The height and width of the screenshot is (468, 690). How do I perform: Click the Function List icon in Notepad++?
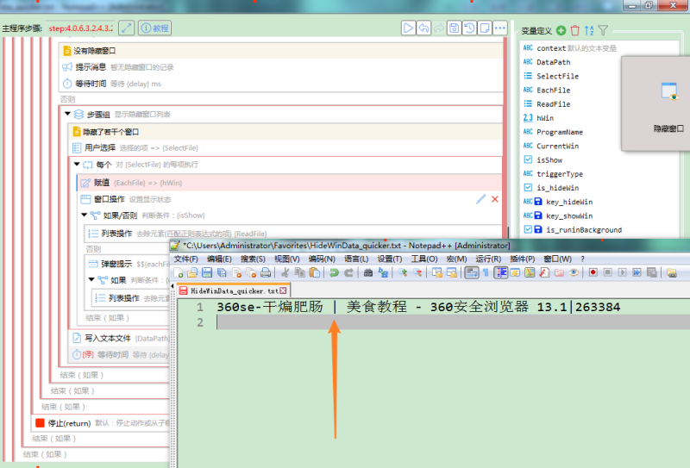pos(544,272)
